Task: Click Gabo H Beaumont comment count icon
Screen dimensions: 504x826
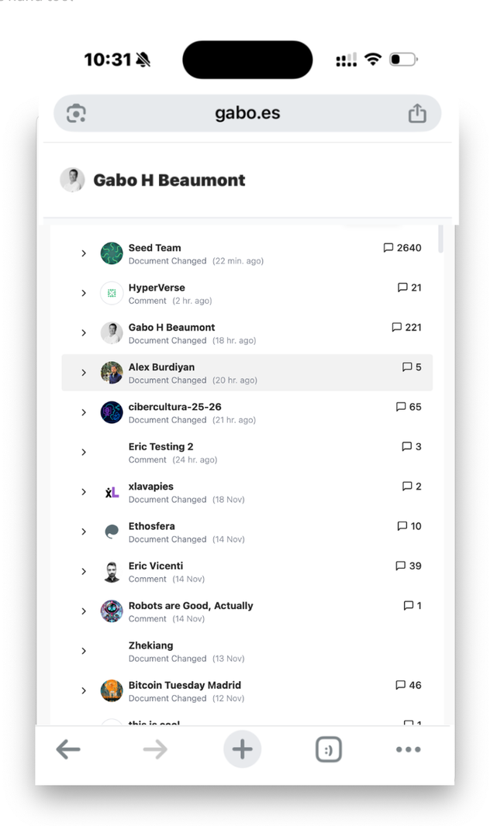Action: coord(397,327)
